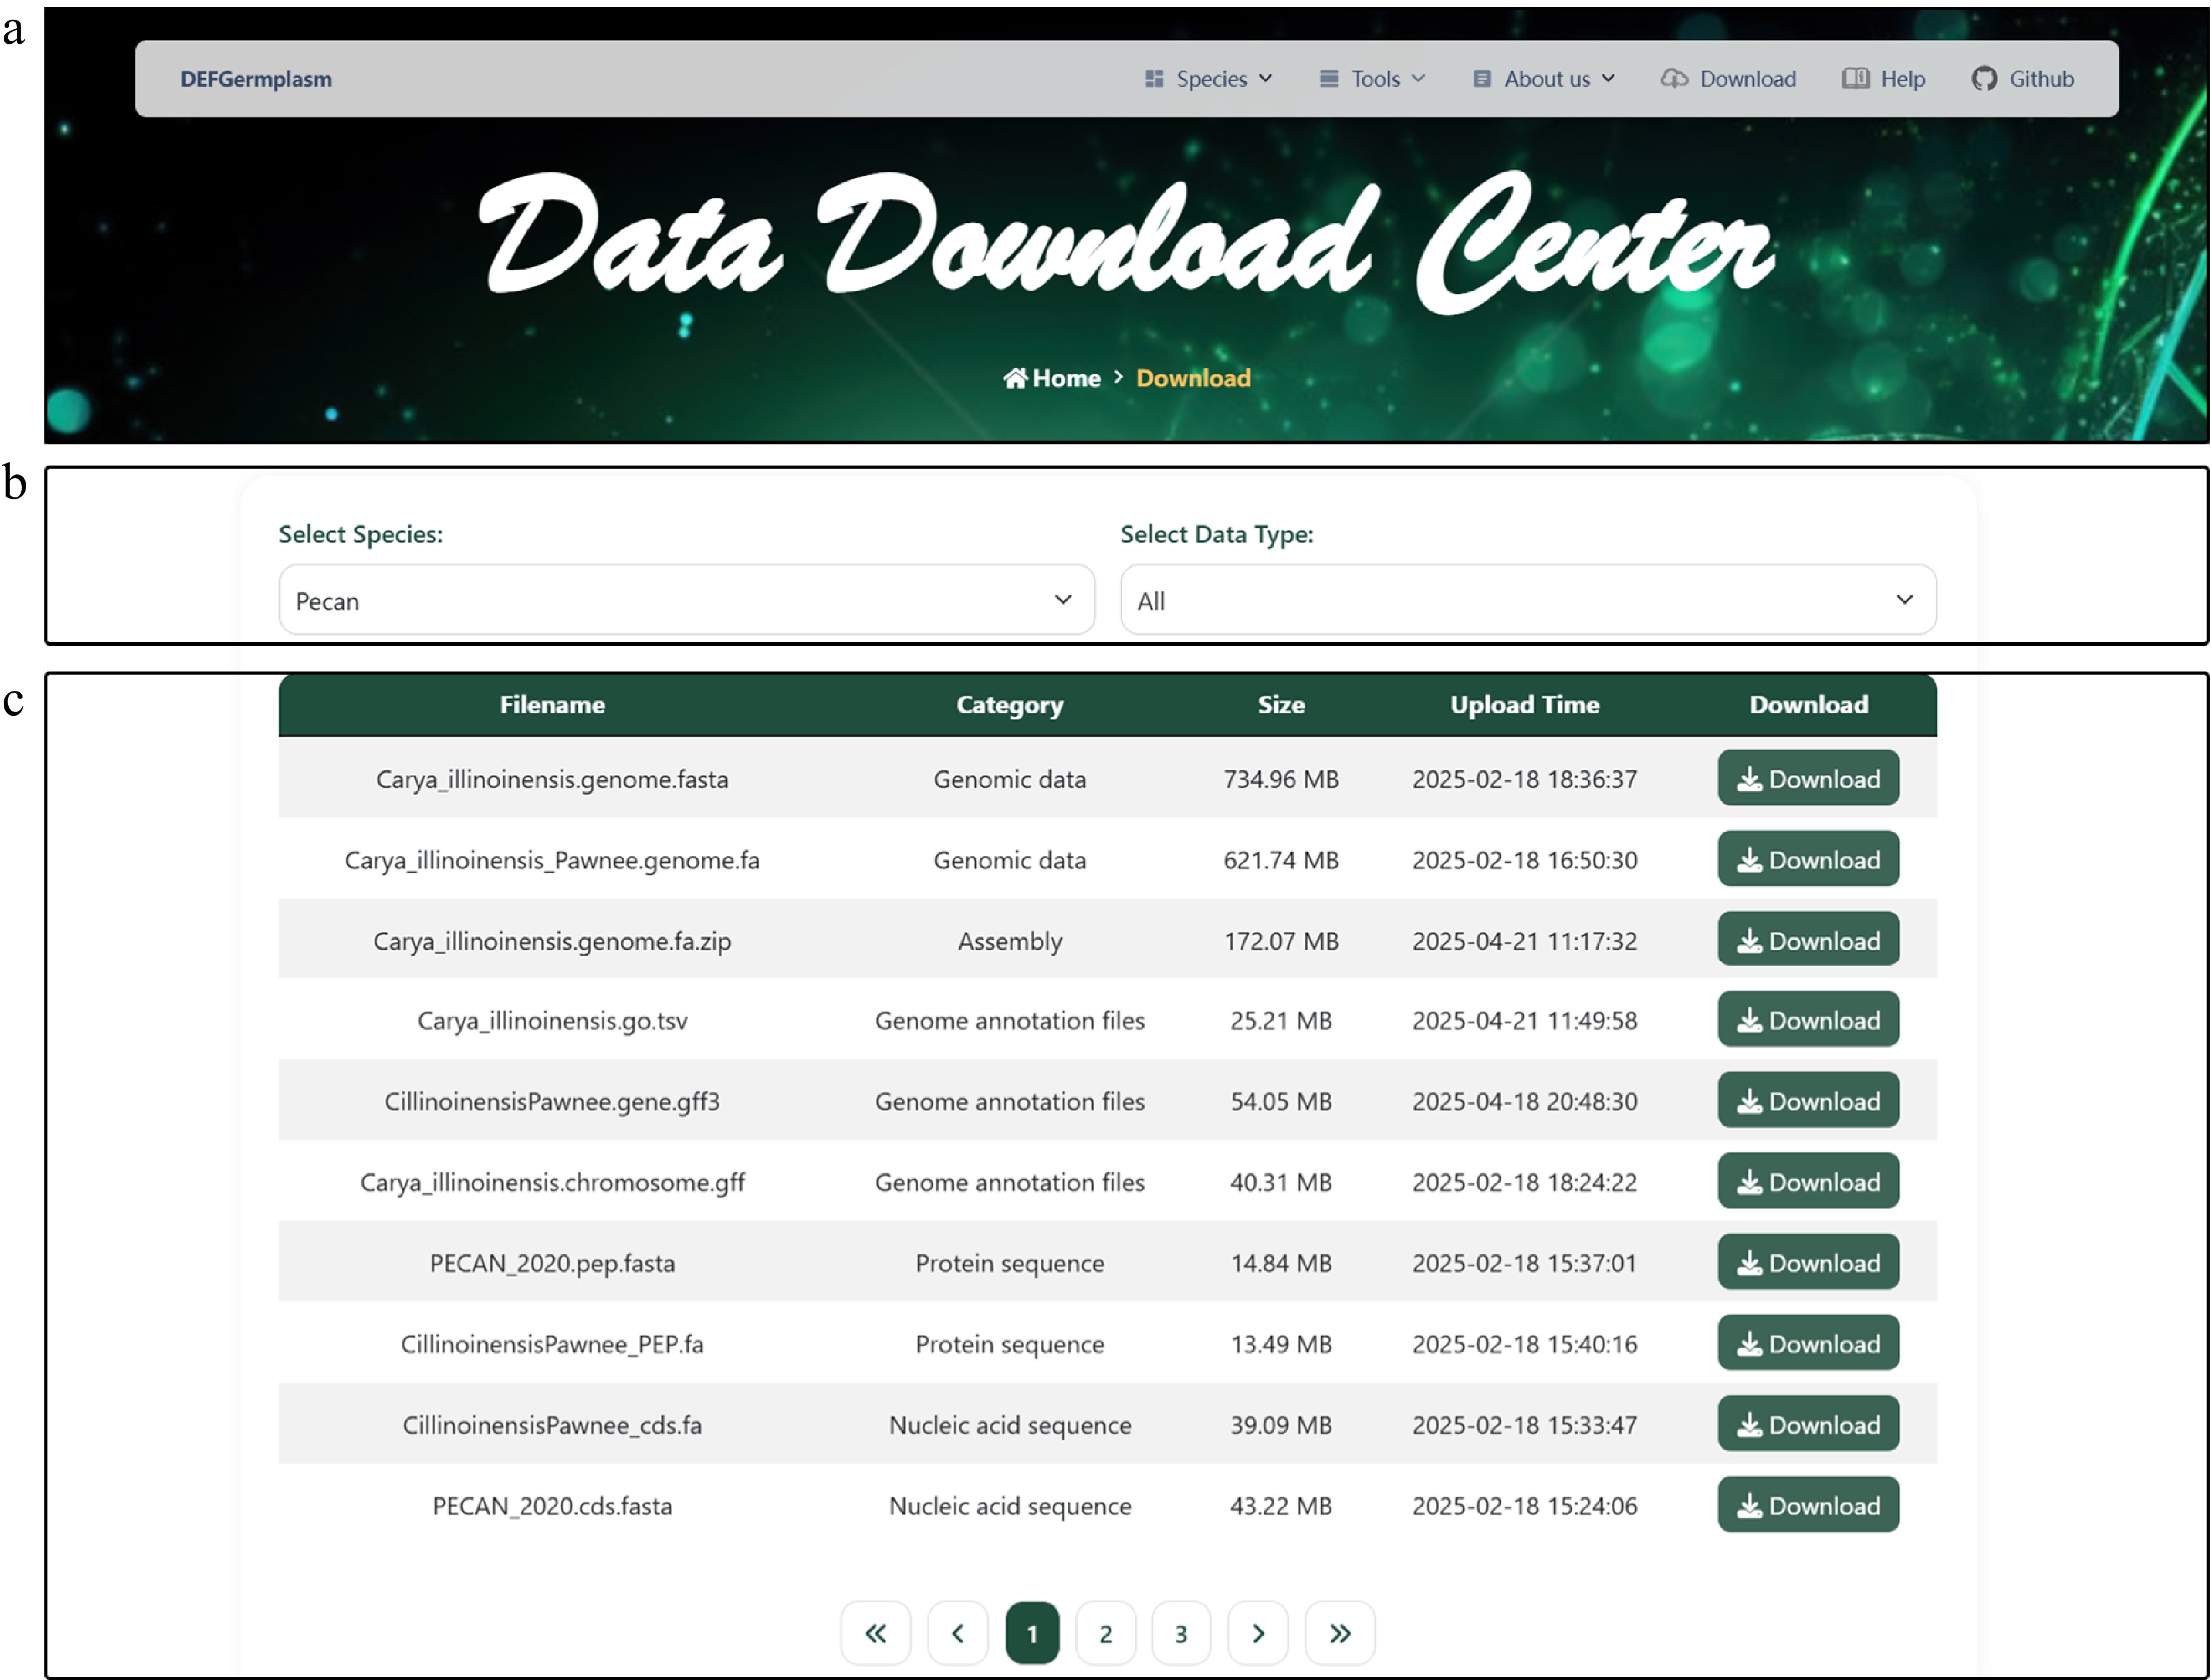The image size is (2211, 1680).
Task: Click previous page arrow in pagination
Action: click(957, 1633)
